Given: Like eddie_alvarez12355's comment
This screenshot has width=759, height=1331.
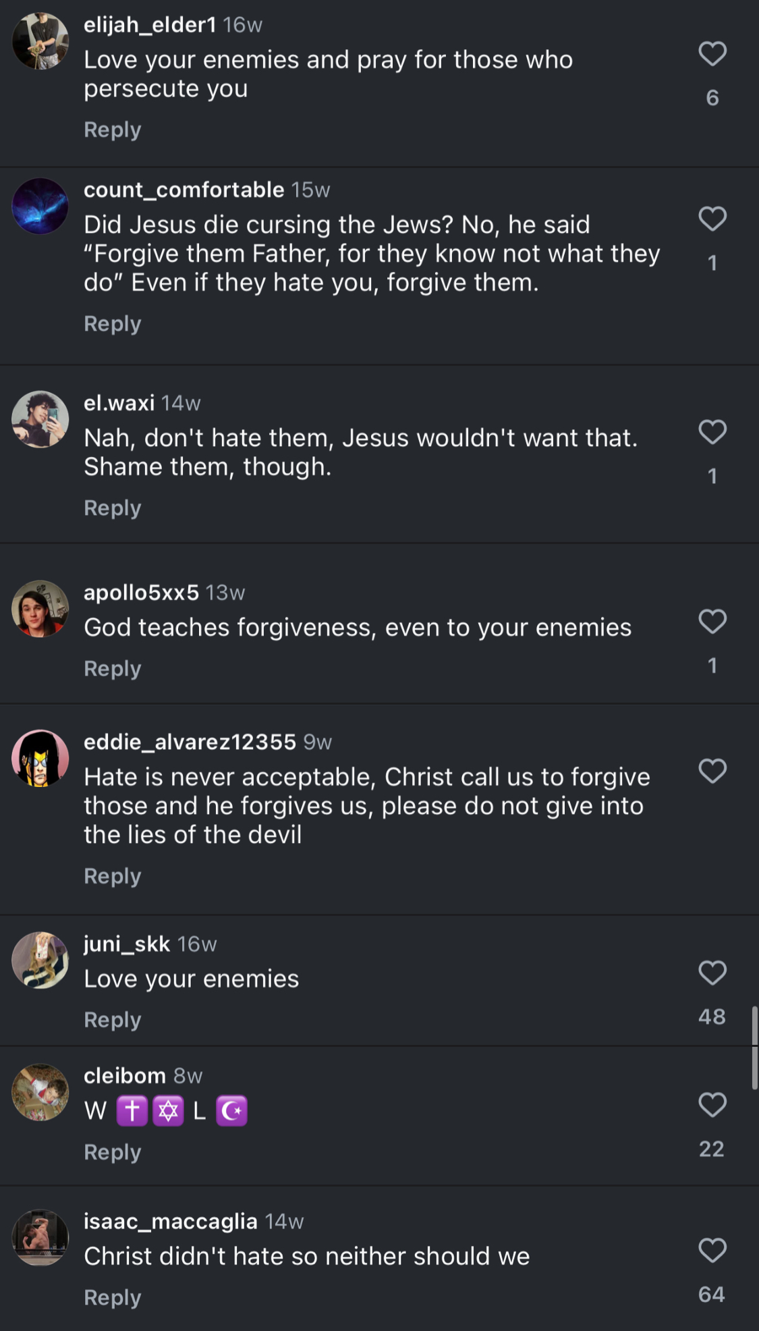Looking at the screenshot, I should point(712,771).
